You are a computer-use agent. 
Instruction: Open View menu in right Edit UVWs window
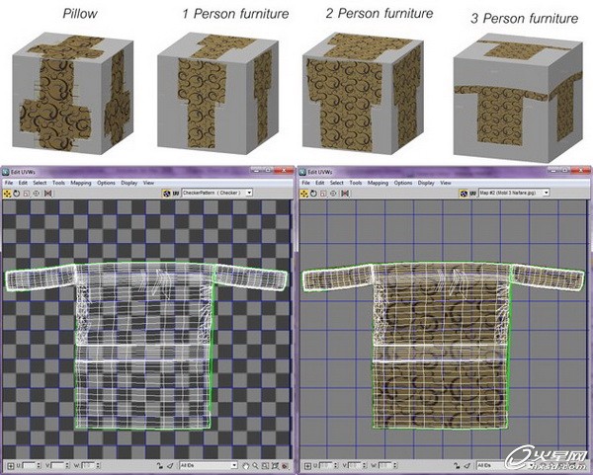click(x=445, y=183)
